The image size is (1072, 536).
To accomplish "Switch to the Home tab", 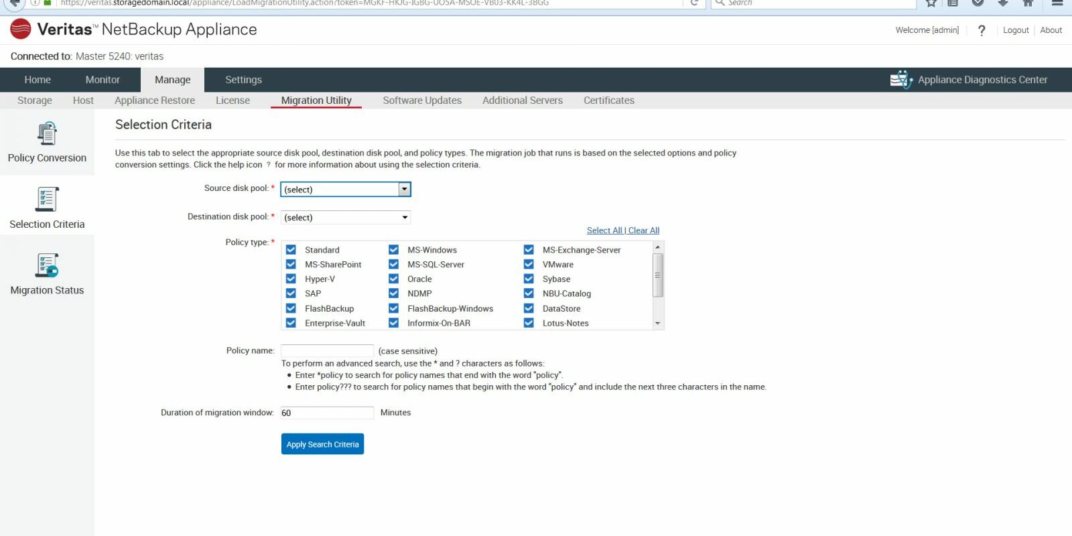I will [38, 80].
